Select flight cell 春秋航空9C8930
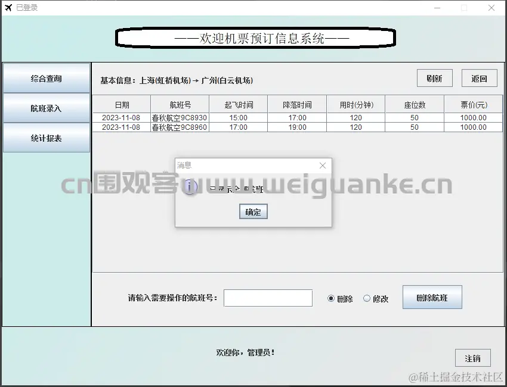This screenshot has height=387, width=507. click(x=180, y=118)
